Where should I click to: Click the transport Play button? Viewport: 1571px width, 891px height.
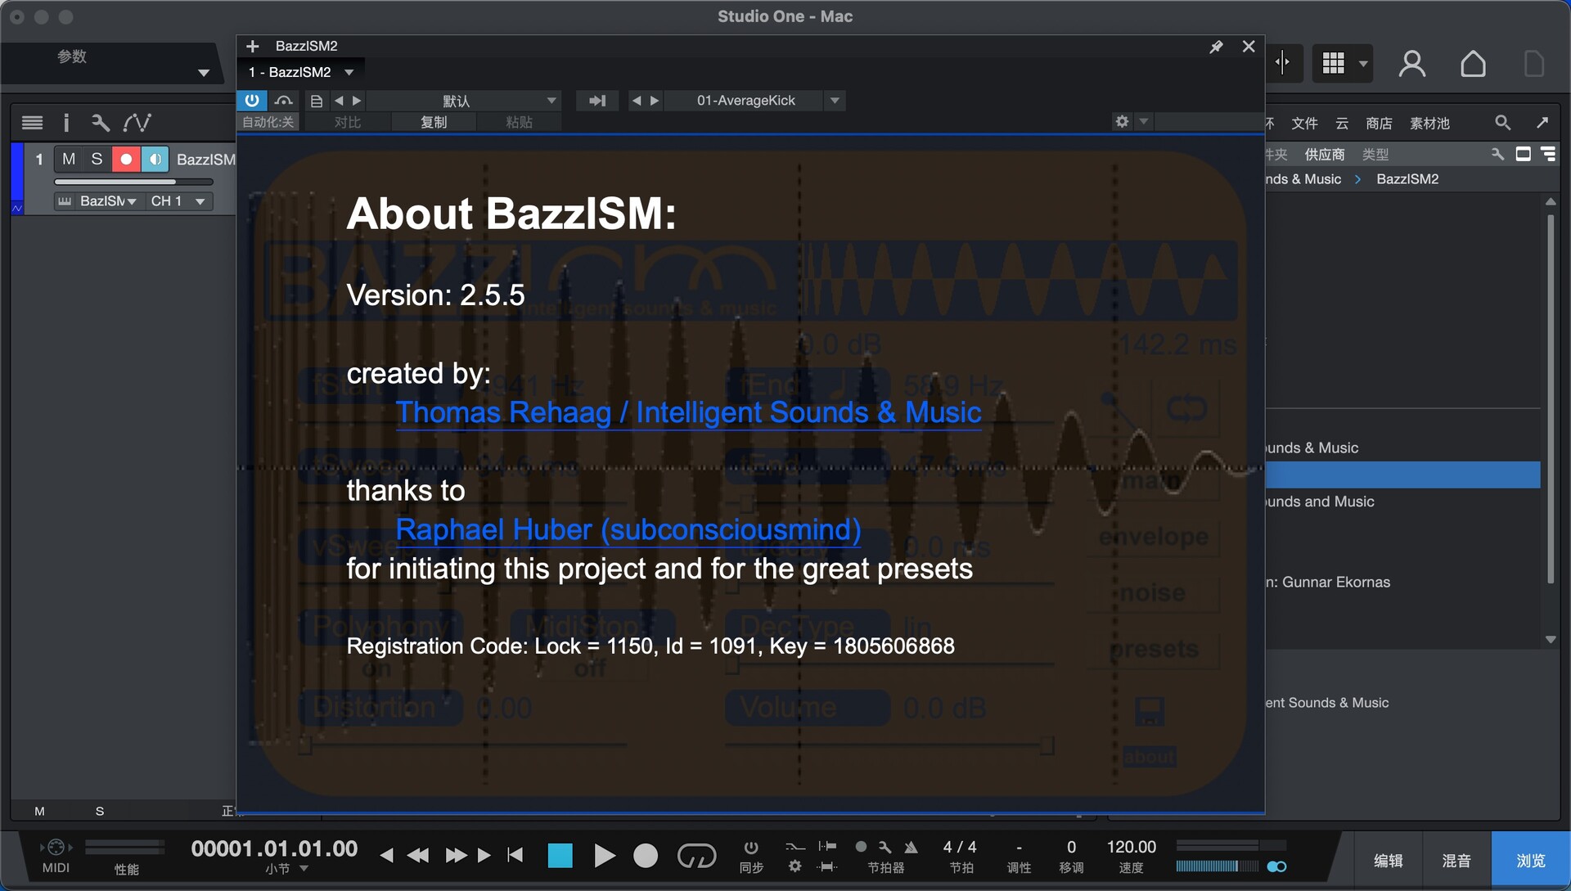pyautogui.click(x=604, y=856)
